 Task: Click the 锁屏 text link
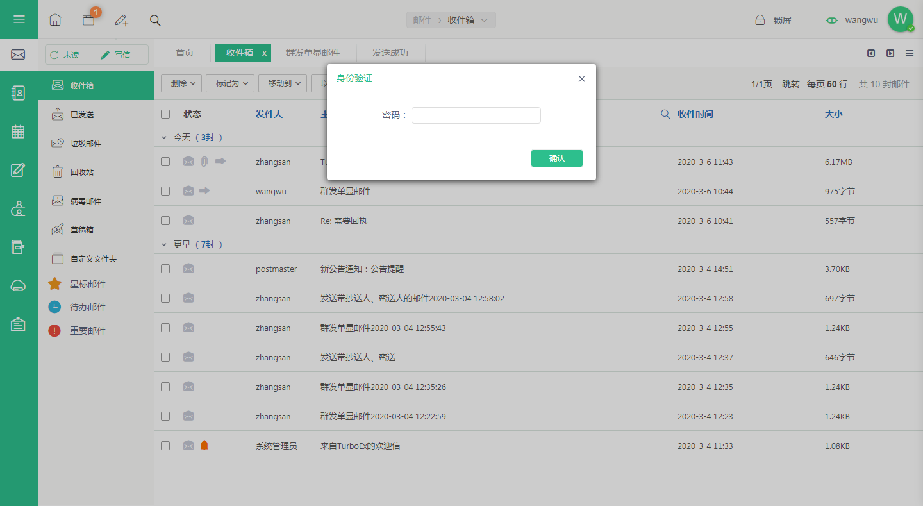pos(783,21)
